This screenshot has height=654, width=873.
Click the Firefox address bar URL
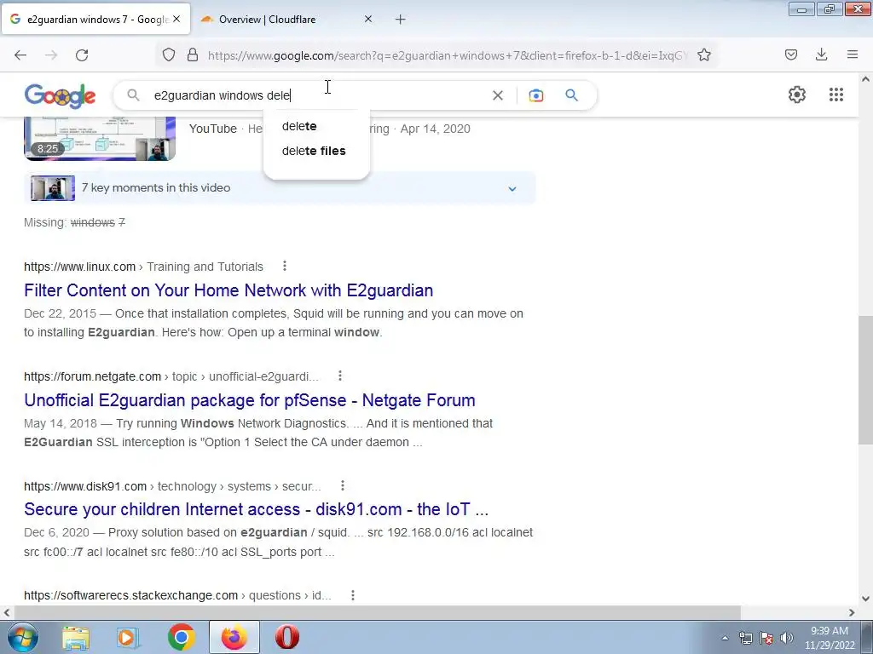pos(448,55)
